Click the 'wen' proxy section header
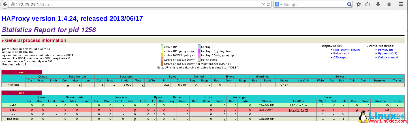The height and width of the screenshot is (124, 408). (22, 72)
